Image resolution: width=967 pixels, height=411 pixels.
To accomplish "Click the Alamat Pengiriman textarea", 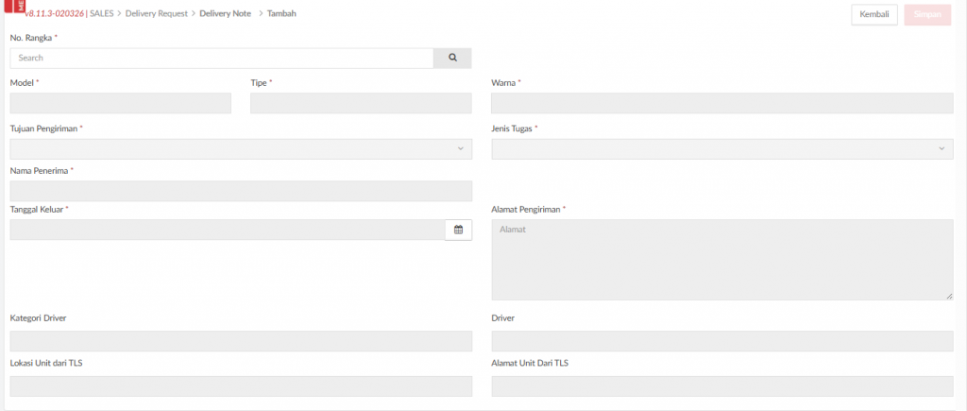I will click(x=721, y=259).
